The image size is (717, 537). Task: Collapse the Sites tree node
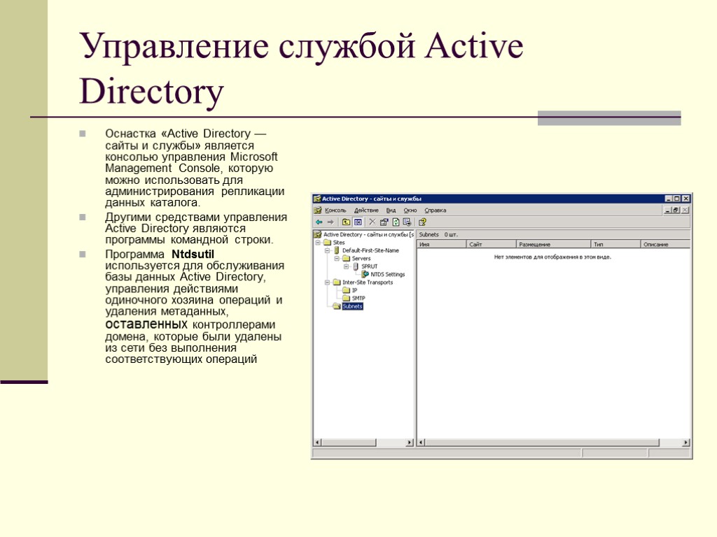(x=318, y=243)
